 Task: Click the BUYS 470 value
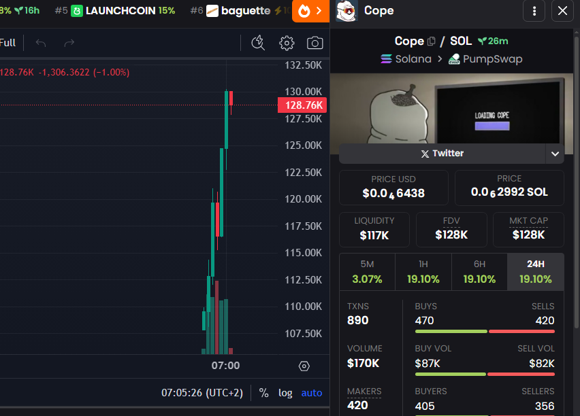click(424, 320)
